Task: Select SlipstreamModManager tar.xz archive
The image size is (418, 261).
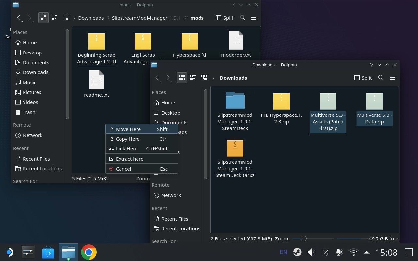Action: click(x=235, y=159)
